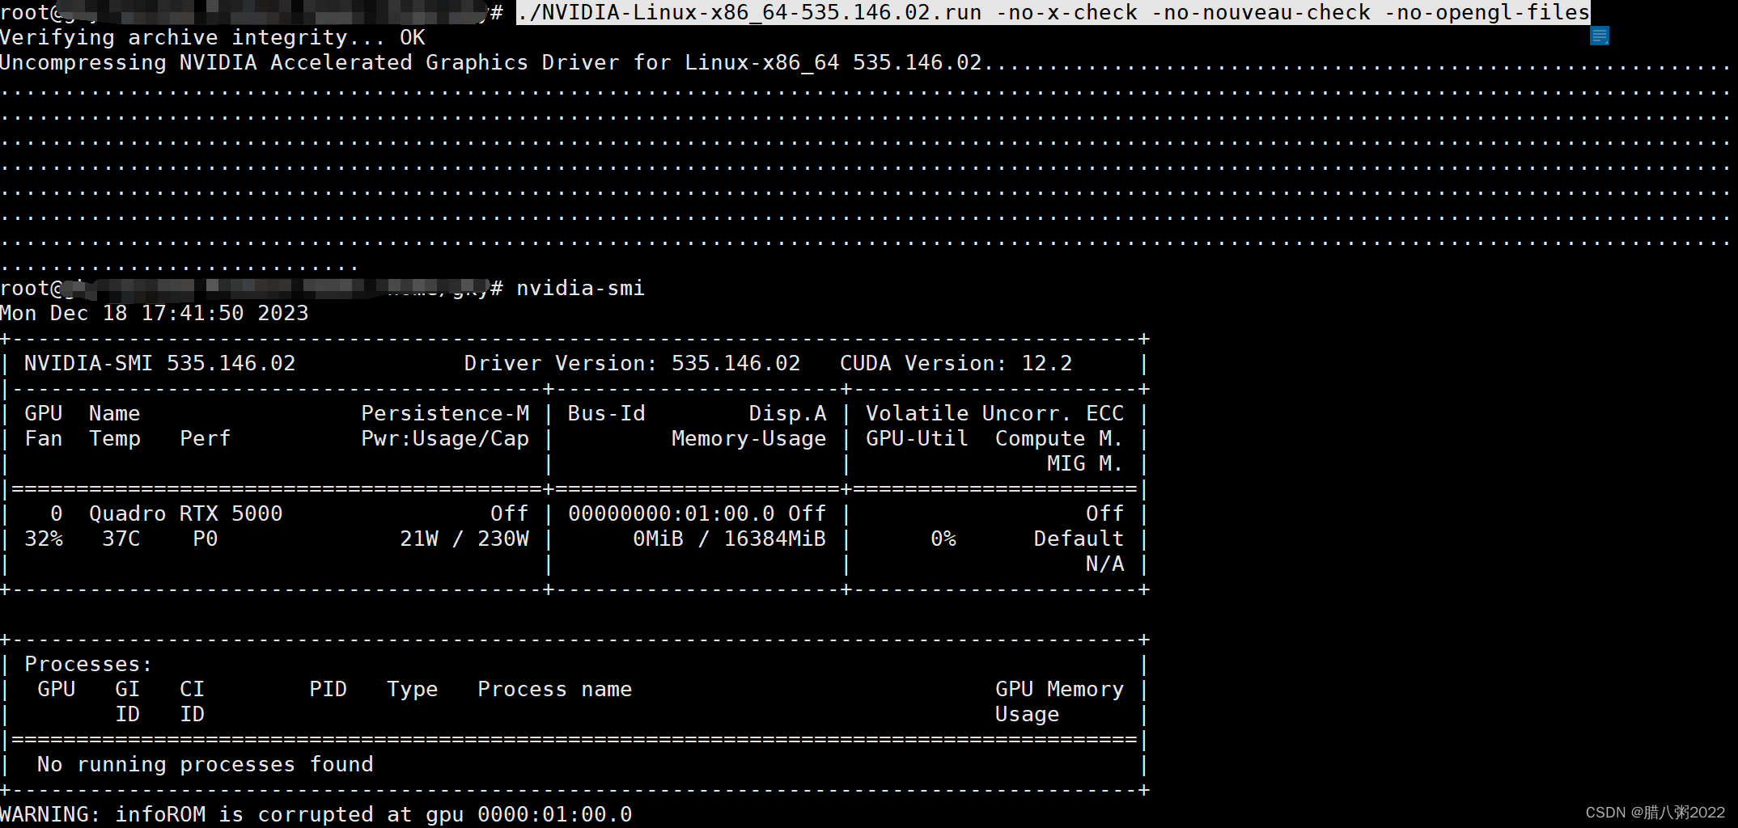This screenshot has height=828, width=1738.
Task: Click the MIG mode value 'N/A'
Action: pos(1104,564)
